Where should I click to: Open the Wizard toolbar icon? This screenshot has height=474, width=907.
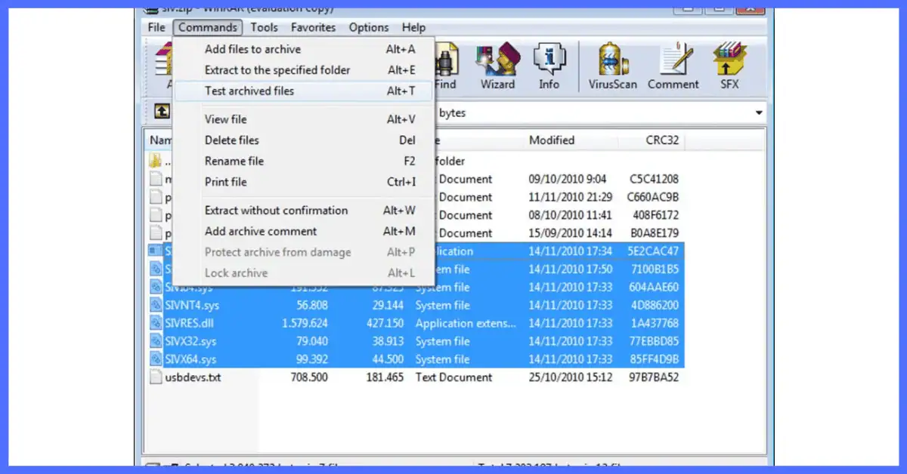point(497,66)
